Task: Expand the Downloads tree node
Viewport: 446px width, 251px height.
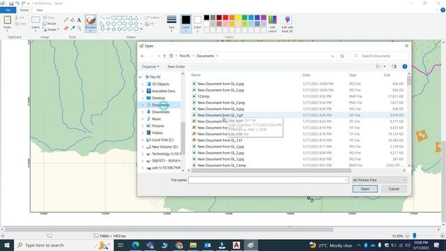Action: [x=143, y=112]
